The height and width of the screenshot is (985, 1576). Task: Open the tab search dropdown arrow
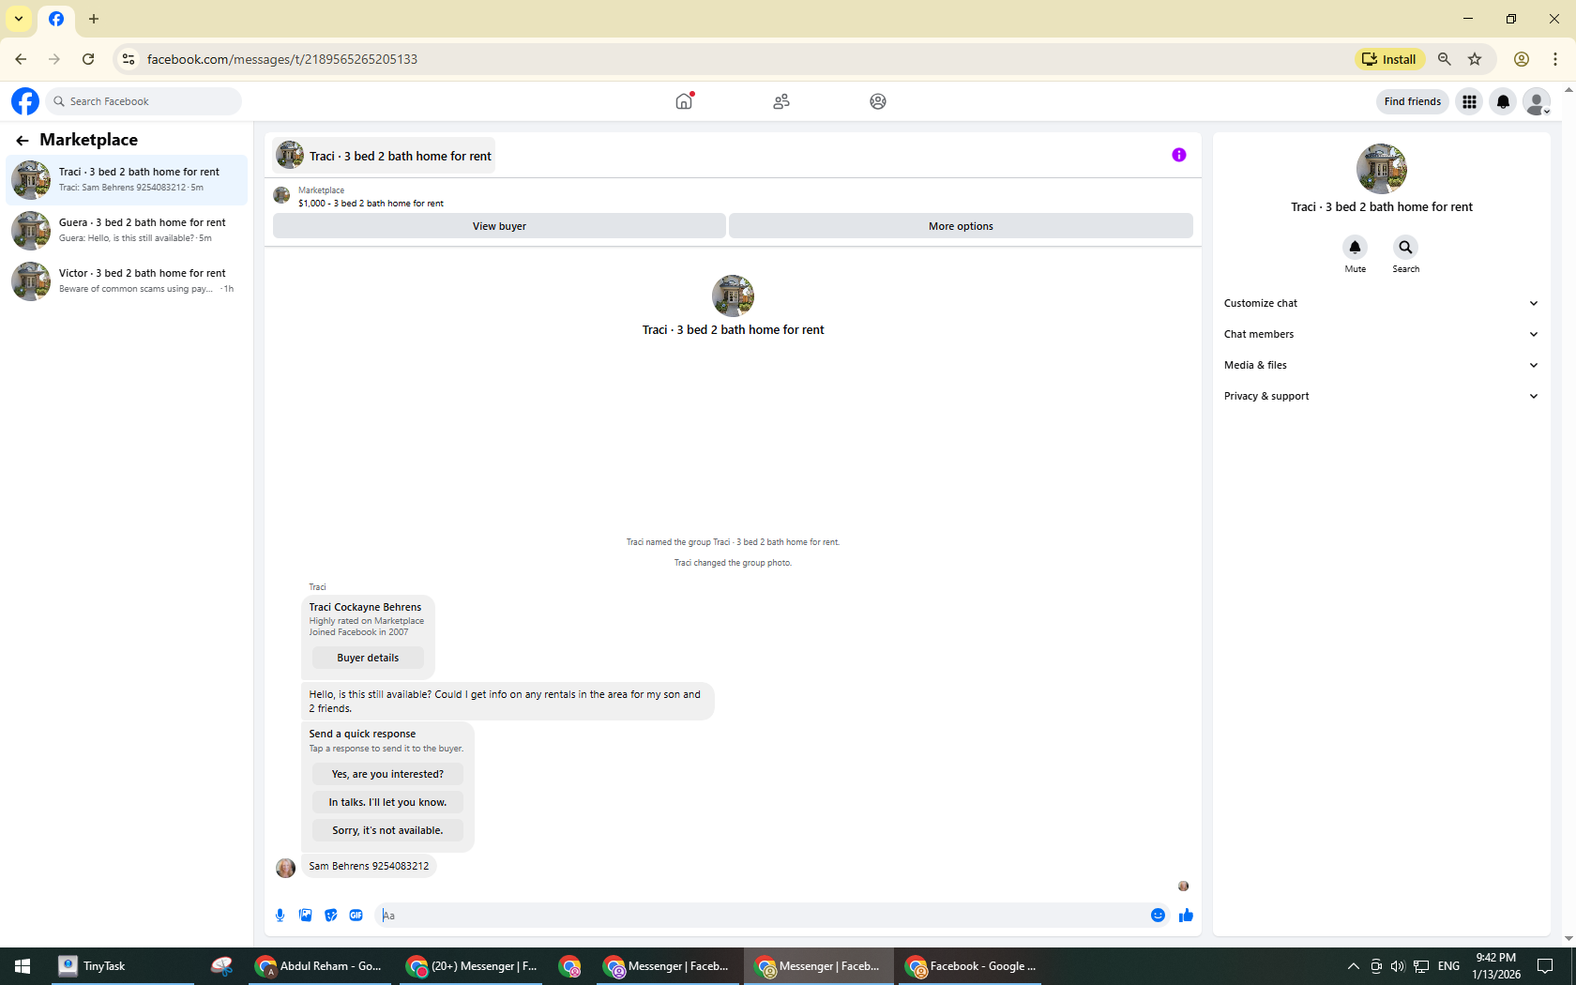click(x=19, y=19)
